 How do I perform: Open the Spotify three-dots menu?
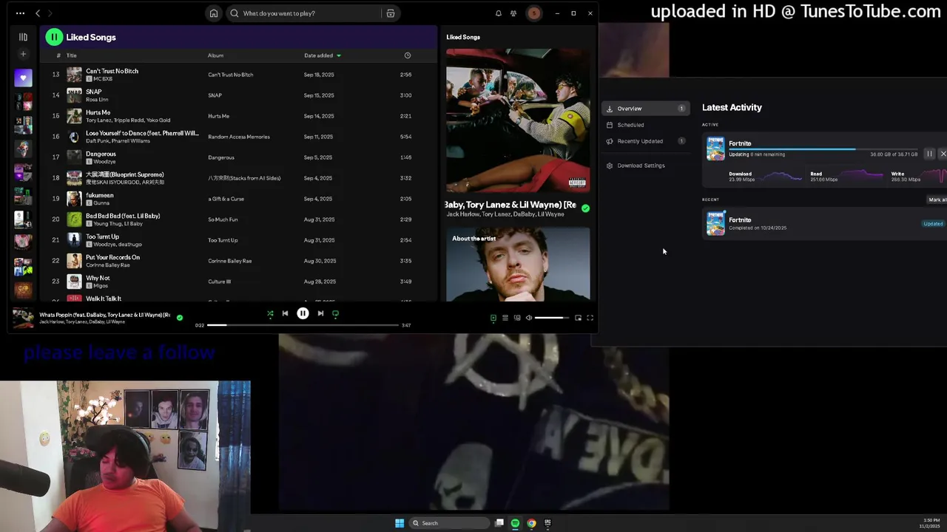tap(20, 13)
